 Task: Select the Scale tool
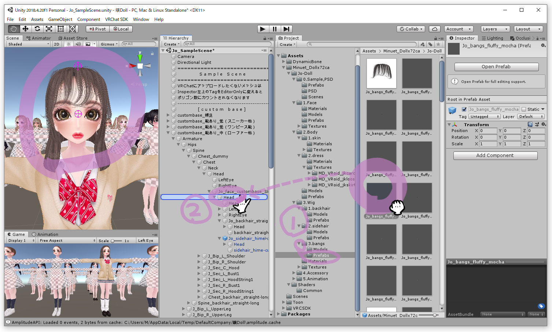tap(49, 29)
